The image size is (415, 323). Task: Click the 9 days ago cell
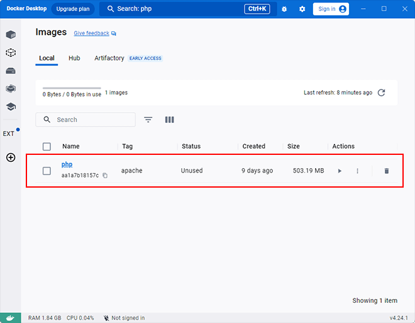[257, 171]
